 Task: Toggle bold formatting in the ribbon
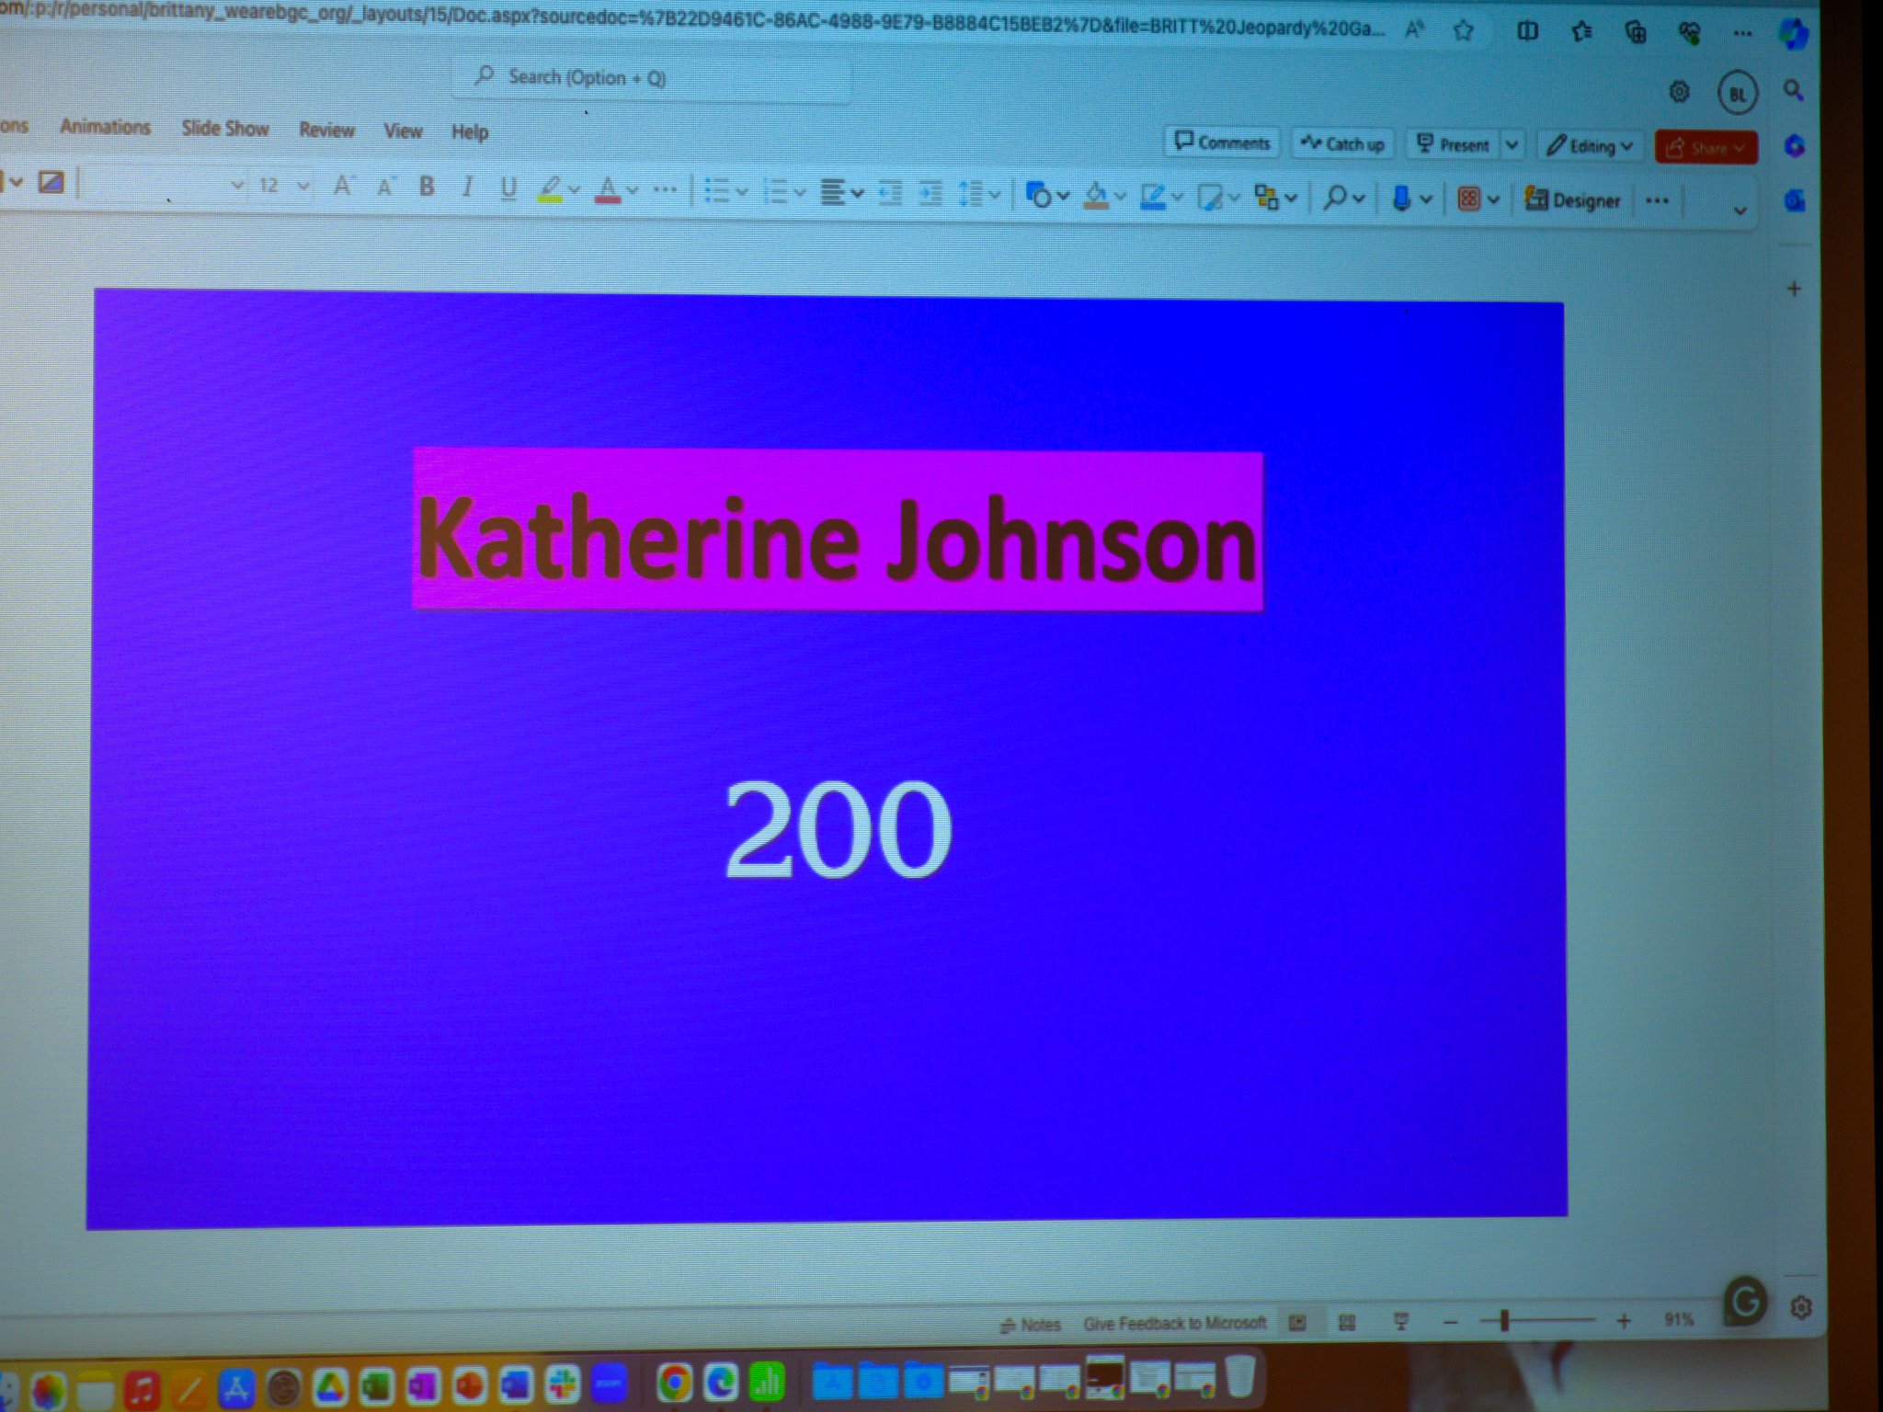(x=427, y=188)
